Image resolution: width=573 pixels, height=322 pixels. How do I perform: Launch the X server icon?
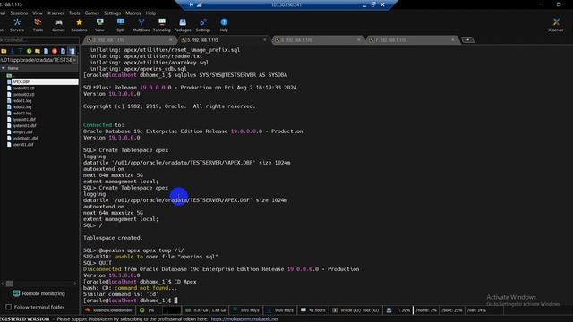coord(556,25)
